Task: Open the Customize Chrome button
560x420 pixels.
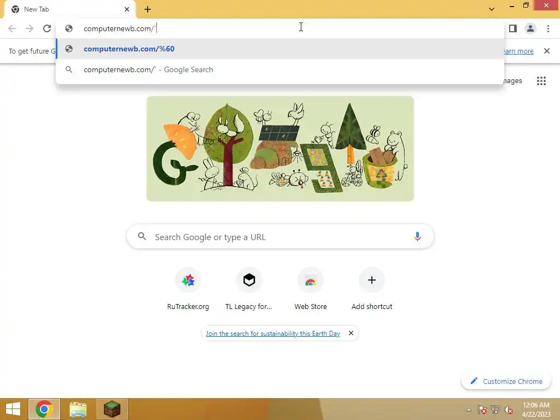Action: 506,381
